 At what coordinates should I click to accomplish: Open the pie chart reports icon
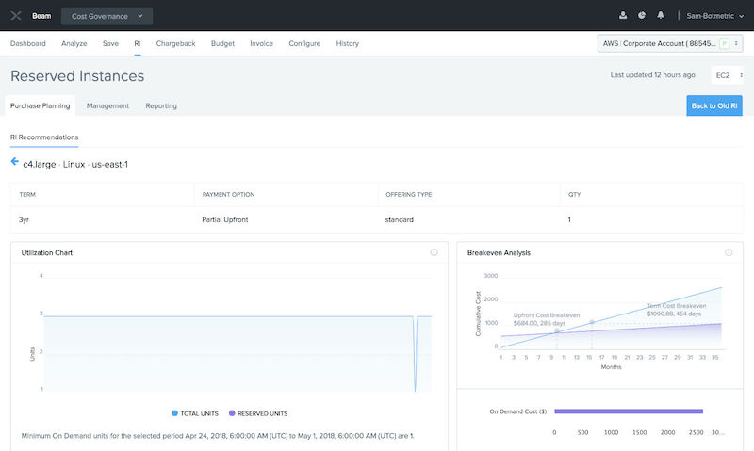click(x=642, y=15)
